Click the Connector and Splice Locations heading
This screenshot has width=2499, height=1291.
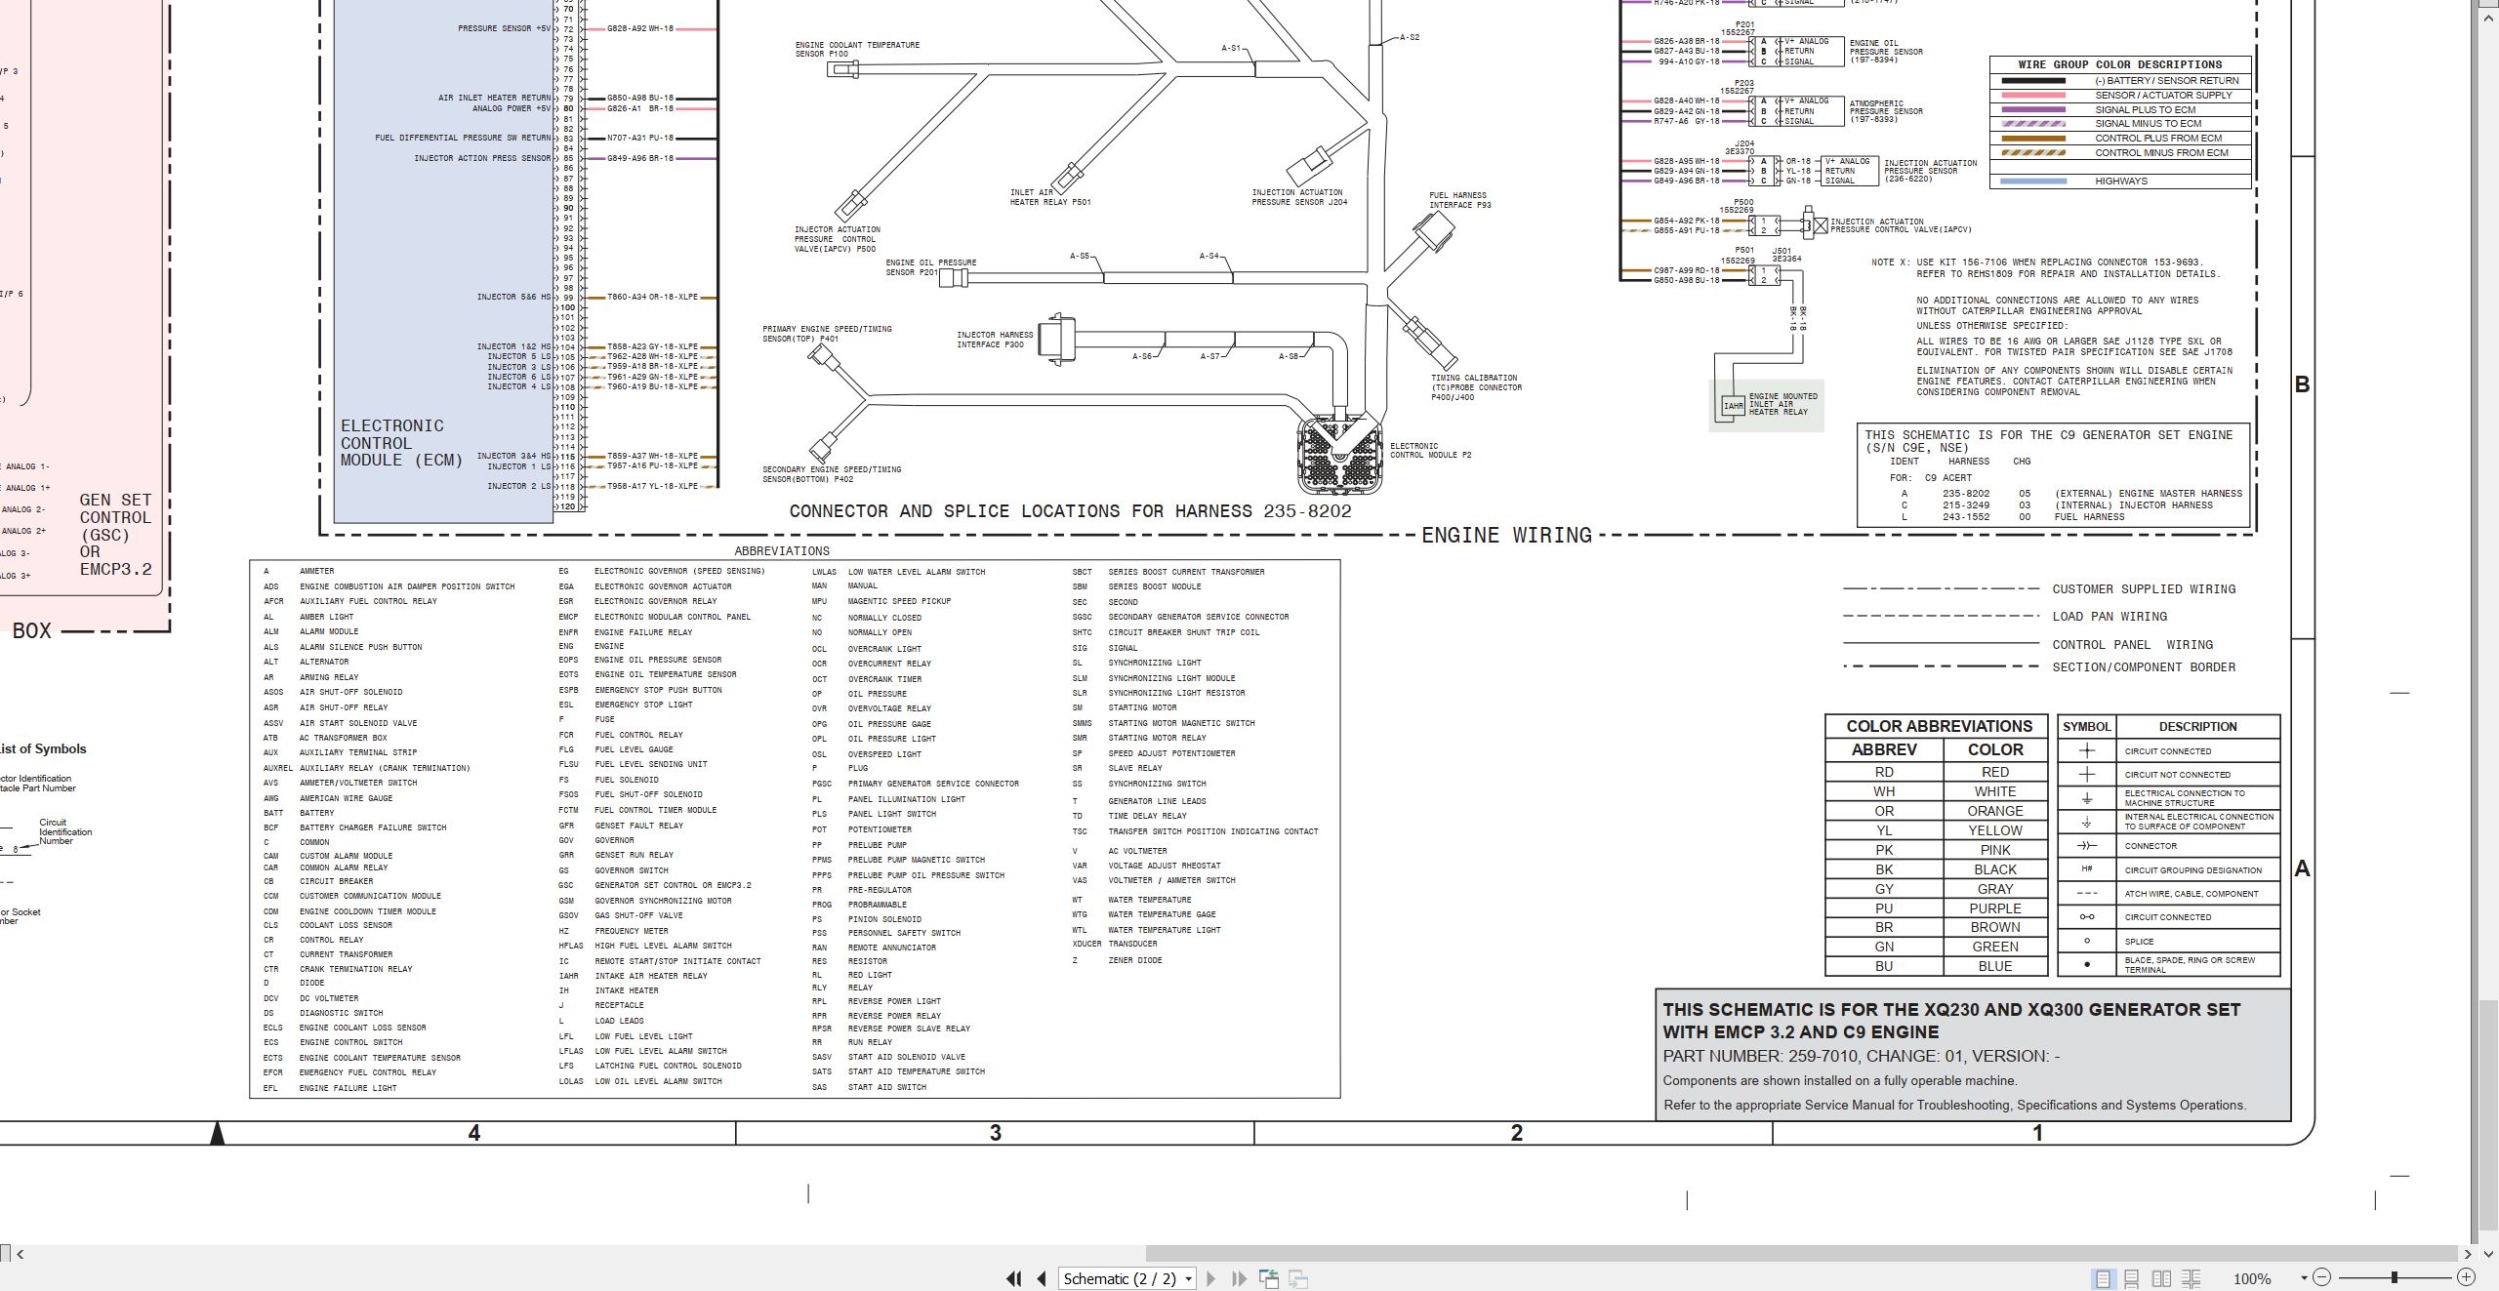[x=1070, y=511]
